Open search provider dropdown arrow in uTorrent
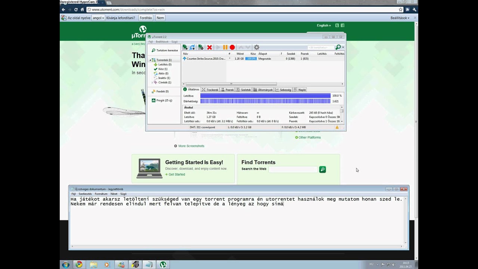 click(343, 47)
